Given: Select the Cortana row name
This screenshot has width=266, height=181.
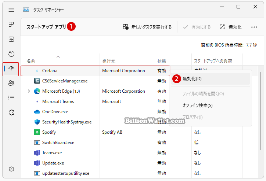Looking at the screenshot, I should pos(50,71).
